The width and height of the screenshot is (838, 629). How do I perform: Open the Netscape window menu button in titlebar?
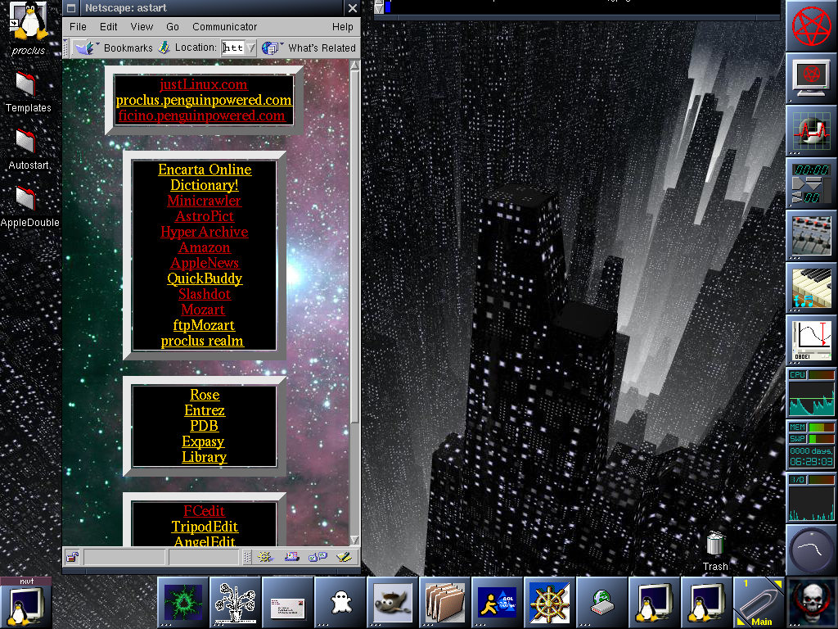pyautogui.click(x=71, y=8)
